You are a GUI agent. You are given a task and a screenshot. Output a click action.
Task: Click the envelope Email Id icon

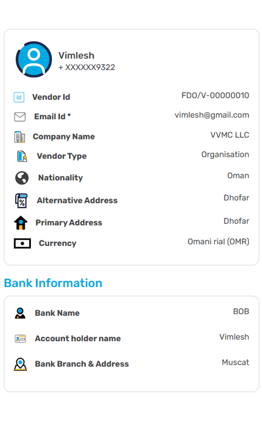tap(20, 117)
